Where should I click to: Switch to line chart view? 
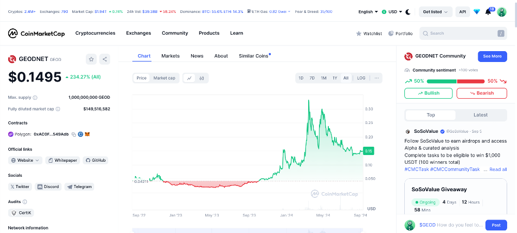[x=189, y=78]
